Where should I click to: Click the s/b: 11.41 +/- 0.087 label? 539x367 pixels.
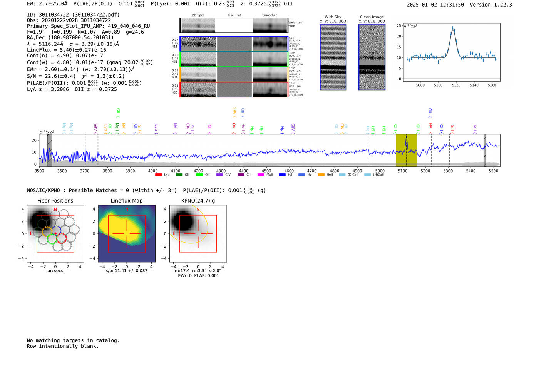coord(127,271)
